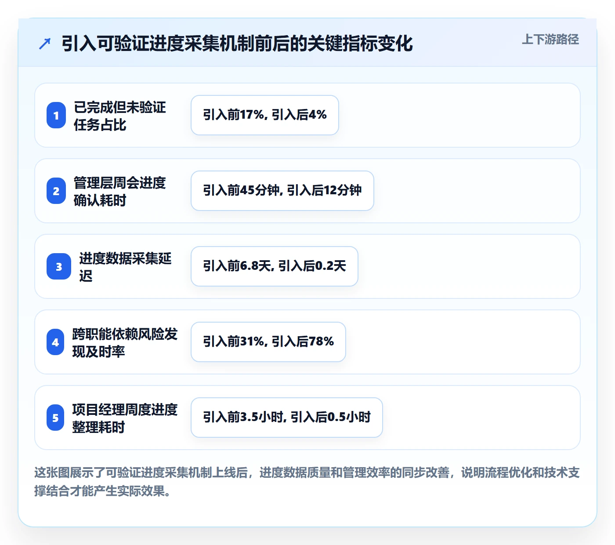Screen dimensions: 615x545
Task: Click the 上下游路径 label in the header
Action: click(x=550, y=40)
